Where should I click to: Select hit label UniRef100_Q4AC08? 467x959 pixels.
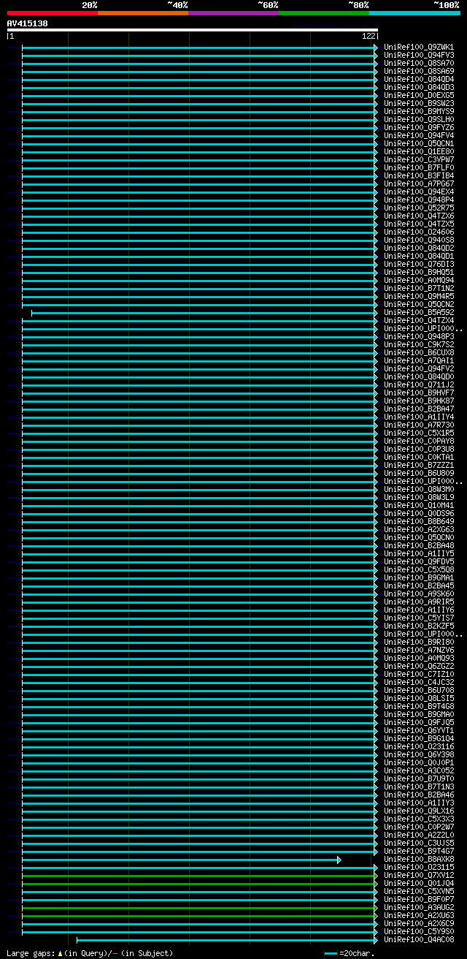(419, 940)
